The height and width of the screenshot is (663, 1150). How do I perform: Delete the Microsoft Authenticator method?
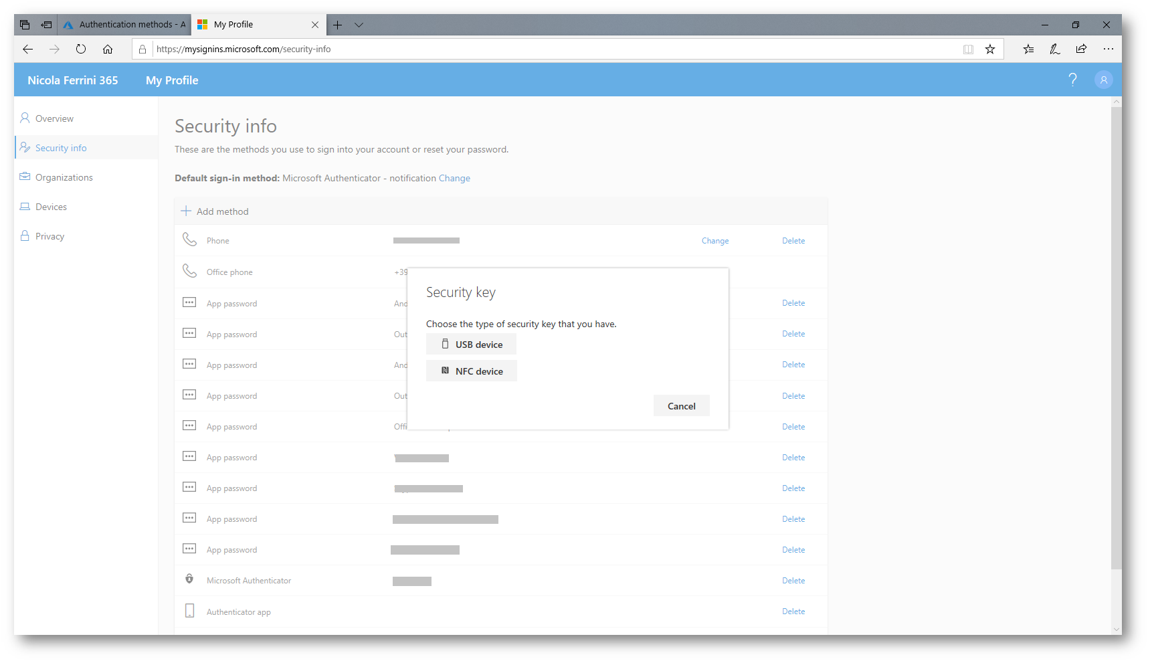(x=793, y=581)
